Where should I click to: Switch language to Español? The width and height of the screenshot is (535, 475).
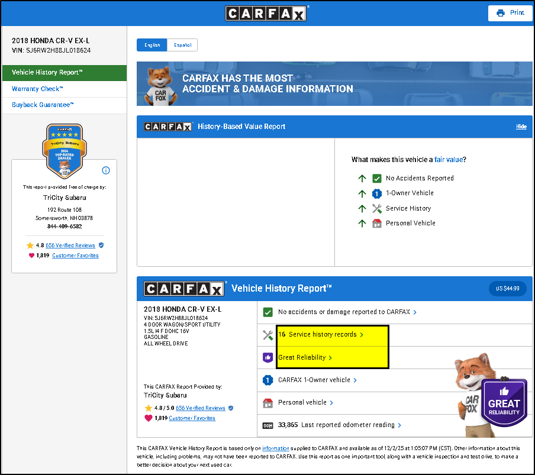(182, 46)
